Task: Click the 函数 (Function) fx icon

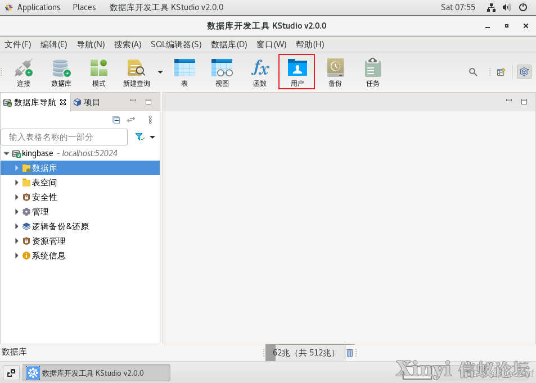Action: tap(260, 72)
